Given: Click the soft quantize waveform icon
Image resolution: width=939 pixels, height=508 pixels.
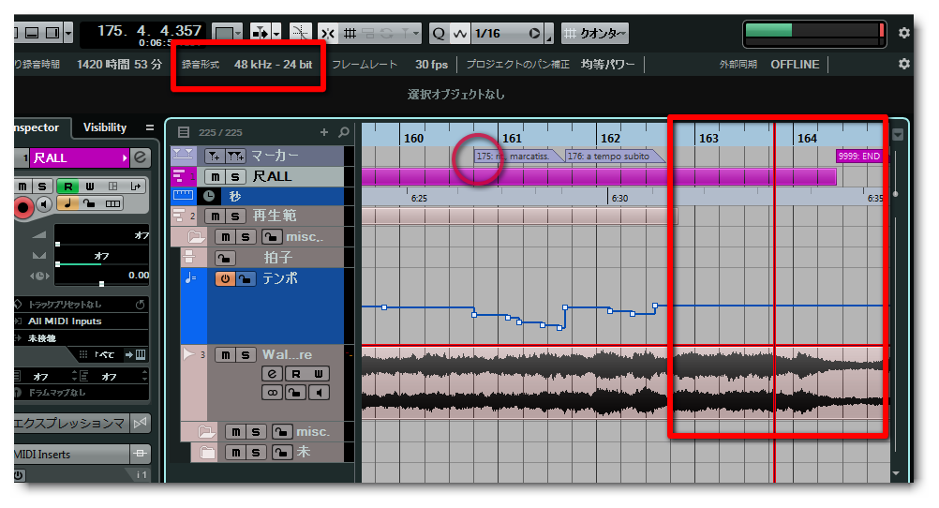Looking at the screenshot, I should click(460, 33).
